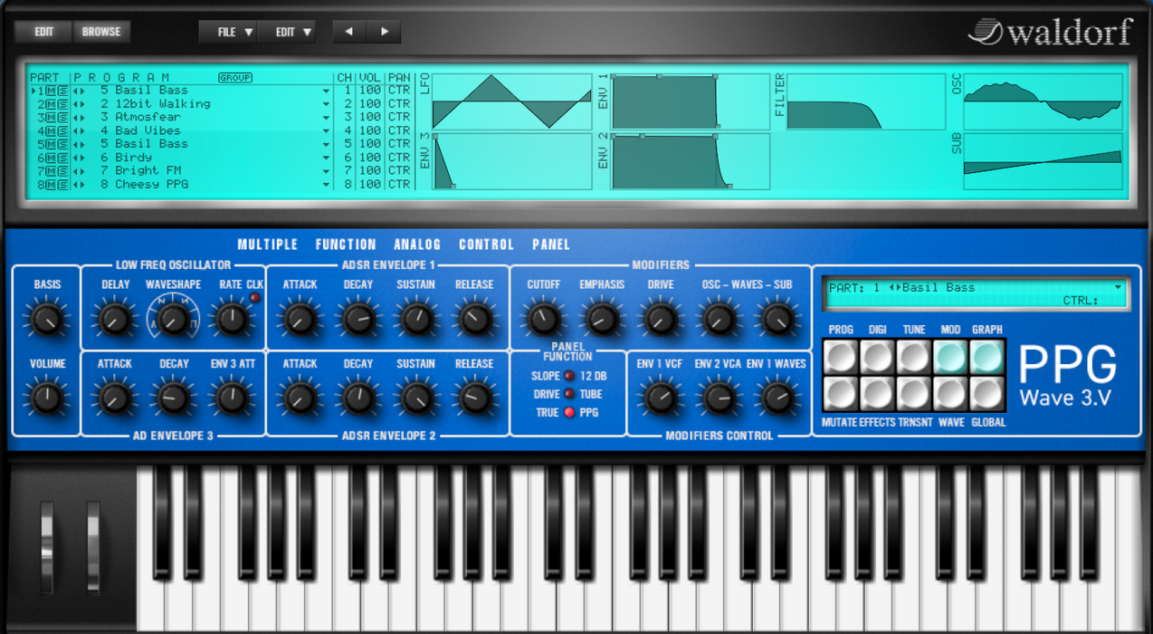Activate the TUNE button
1153x634 pixels.
[913, 356]
